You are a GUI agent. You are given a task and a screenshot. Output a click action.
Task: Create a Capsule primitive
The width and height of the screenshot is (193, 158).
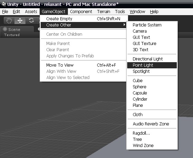point(152,93)
